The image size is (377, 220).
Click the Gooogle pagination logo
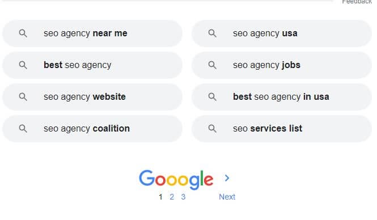[x=176, y=180]
